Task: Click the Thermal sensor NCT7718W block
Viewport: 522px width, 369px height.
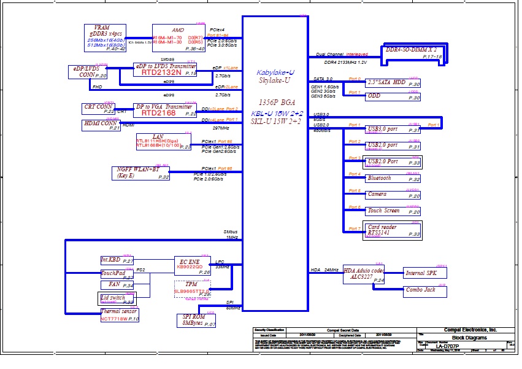Action: (120, 316)
